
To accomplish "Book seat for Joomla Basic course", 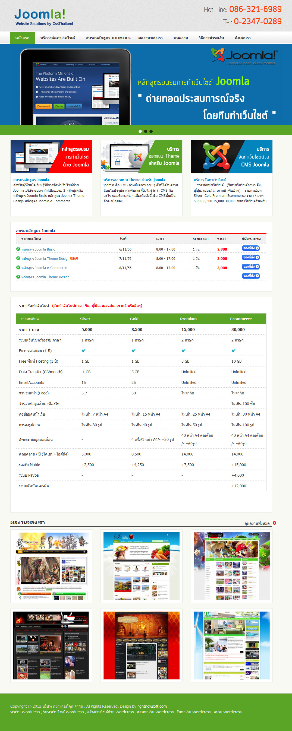I will point(251,248).
